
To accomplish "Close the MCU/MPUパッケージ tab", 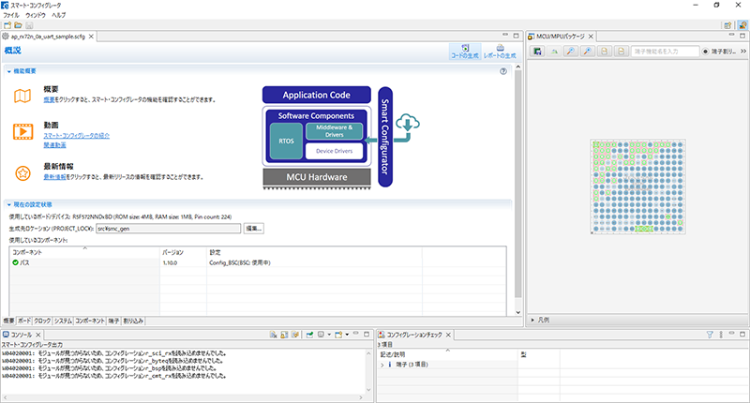I will pyautogui.click(x=591, y=37).
